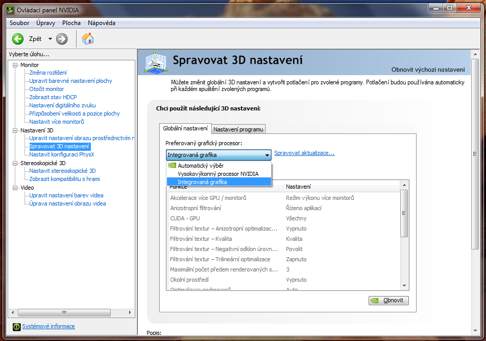Image resolution: width=486 pixels, height=341 pixels.
Task: Select Automatický výběr option
Action: [200, 166]
